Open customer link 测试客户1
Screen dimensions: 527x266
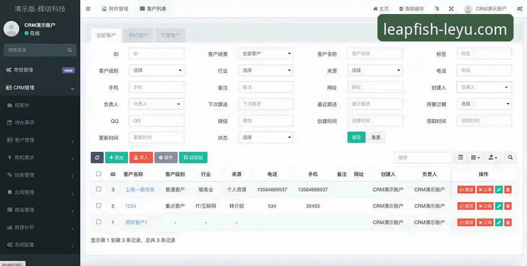tap(136, 222)
